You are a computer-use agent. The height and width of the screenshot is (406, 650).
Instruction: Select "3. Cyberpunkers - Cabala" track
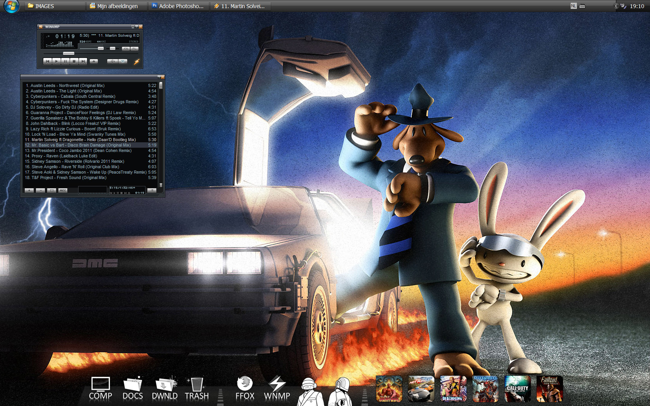point(91,96)
